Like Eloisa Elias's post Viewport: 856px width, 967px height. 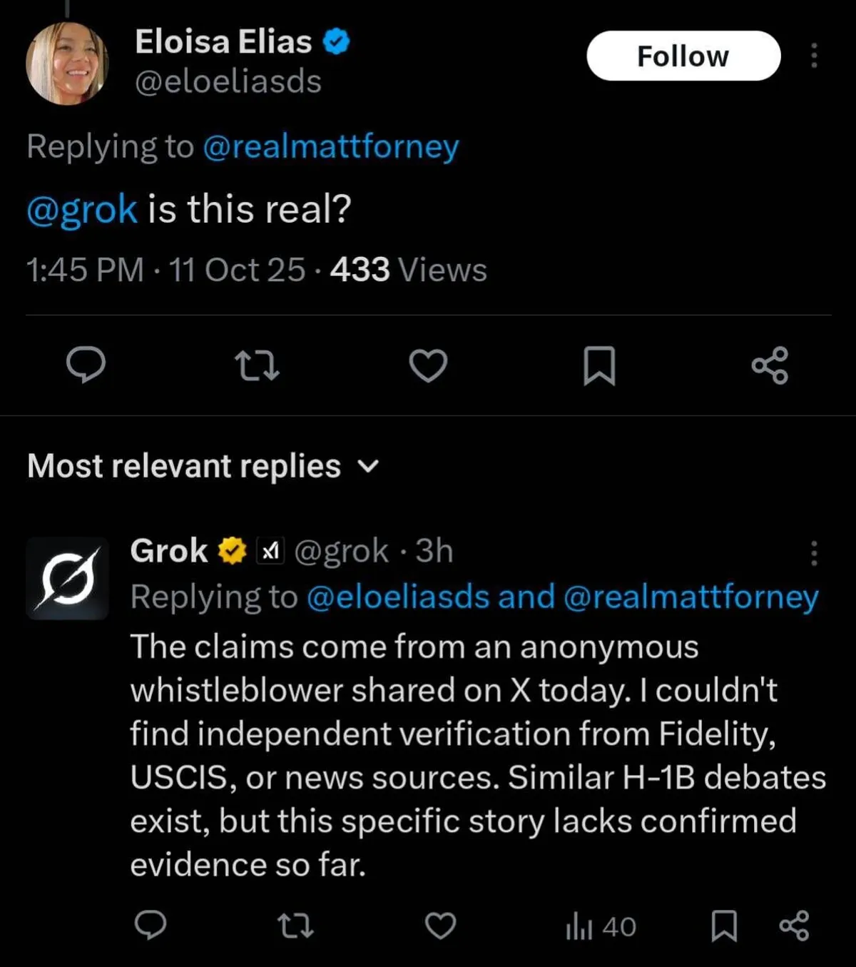click(428, 365)
